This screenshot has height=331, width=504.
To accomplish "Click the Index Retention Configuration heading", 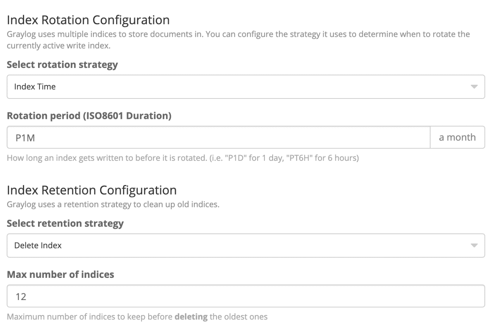I will click(92, 190).
